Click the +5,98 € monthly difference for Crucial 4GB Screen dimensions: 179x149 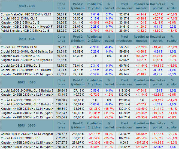(141, 18)
